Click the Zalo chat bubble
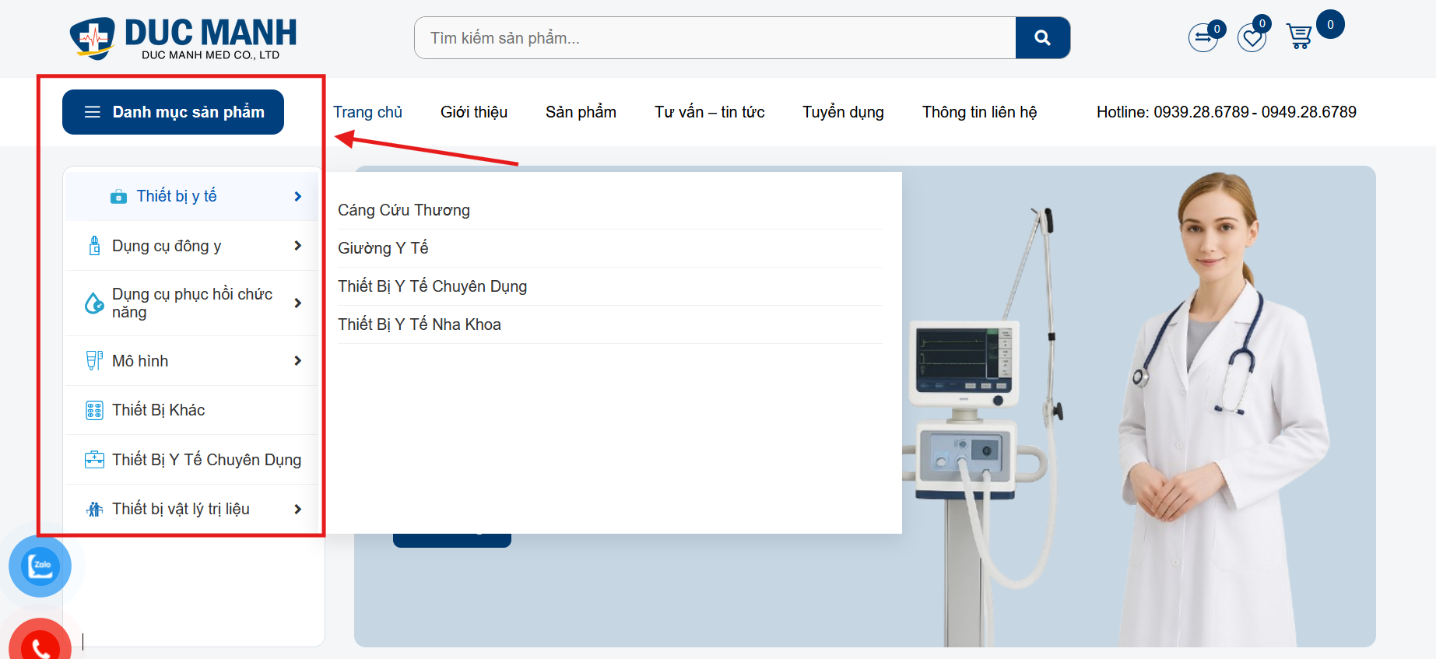This screenshot has height=659, width=1436. pyautogui.click(x=40, y=566)
